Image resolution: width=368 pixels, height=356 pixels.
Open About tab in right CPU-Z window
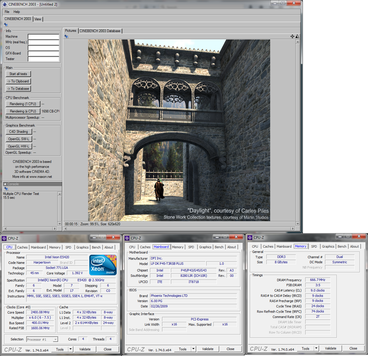click(x=354, y=246)
